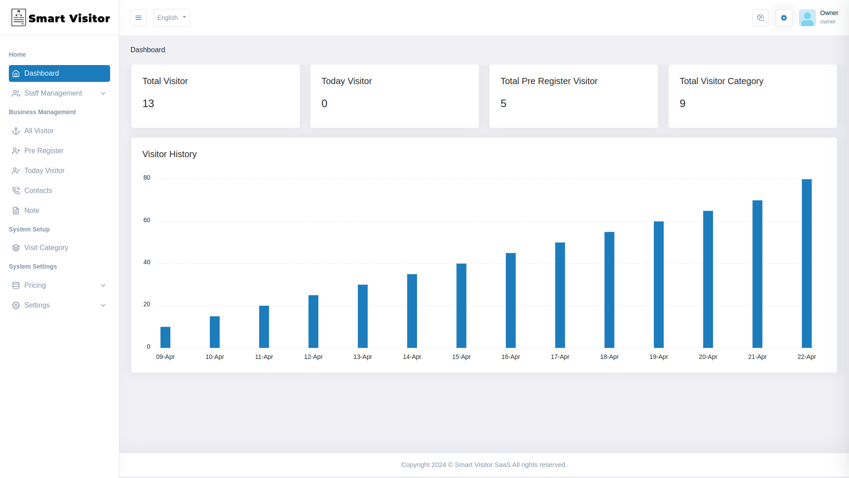Click the Total Pre Register Visitor card

(x=573, y=96)
